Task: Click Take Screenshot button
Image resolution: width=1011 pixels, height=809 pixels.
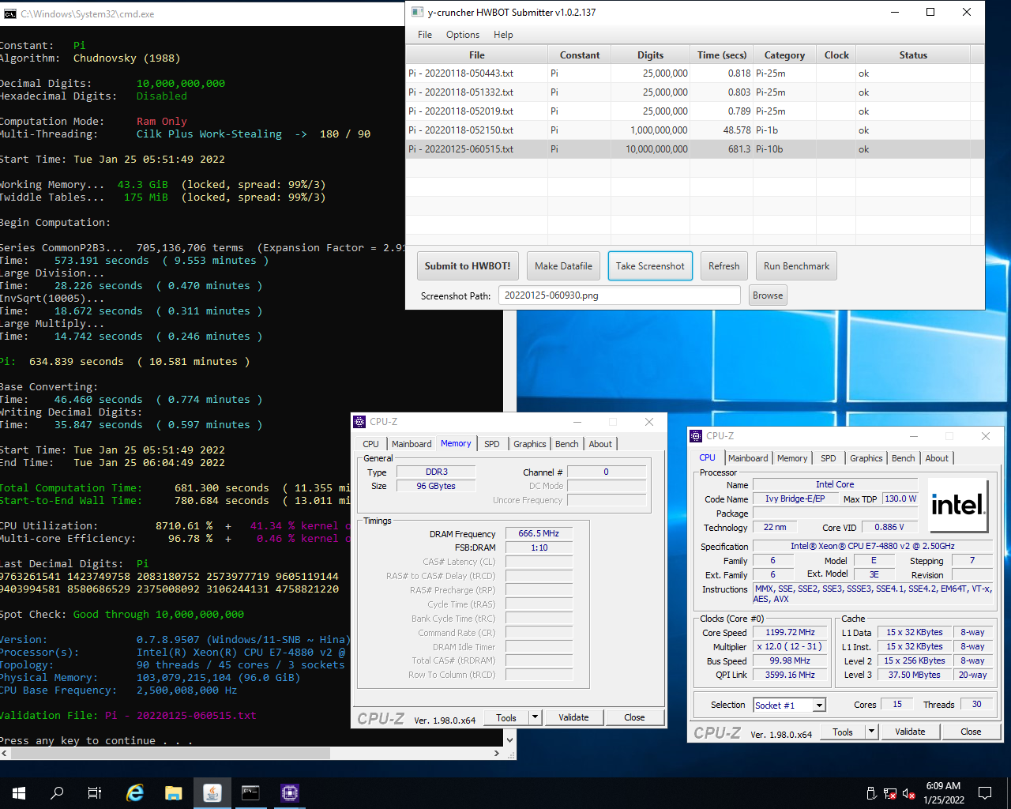Action: [650, 266]
